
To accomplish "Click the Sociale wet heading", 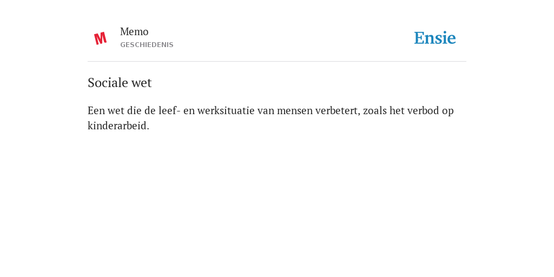I will click(120, 83).
